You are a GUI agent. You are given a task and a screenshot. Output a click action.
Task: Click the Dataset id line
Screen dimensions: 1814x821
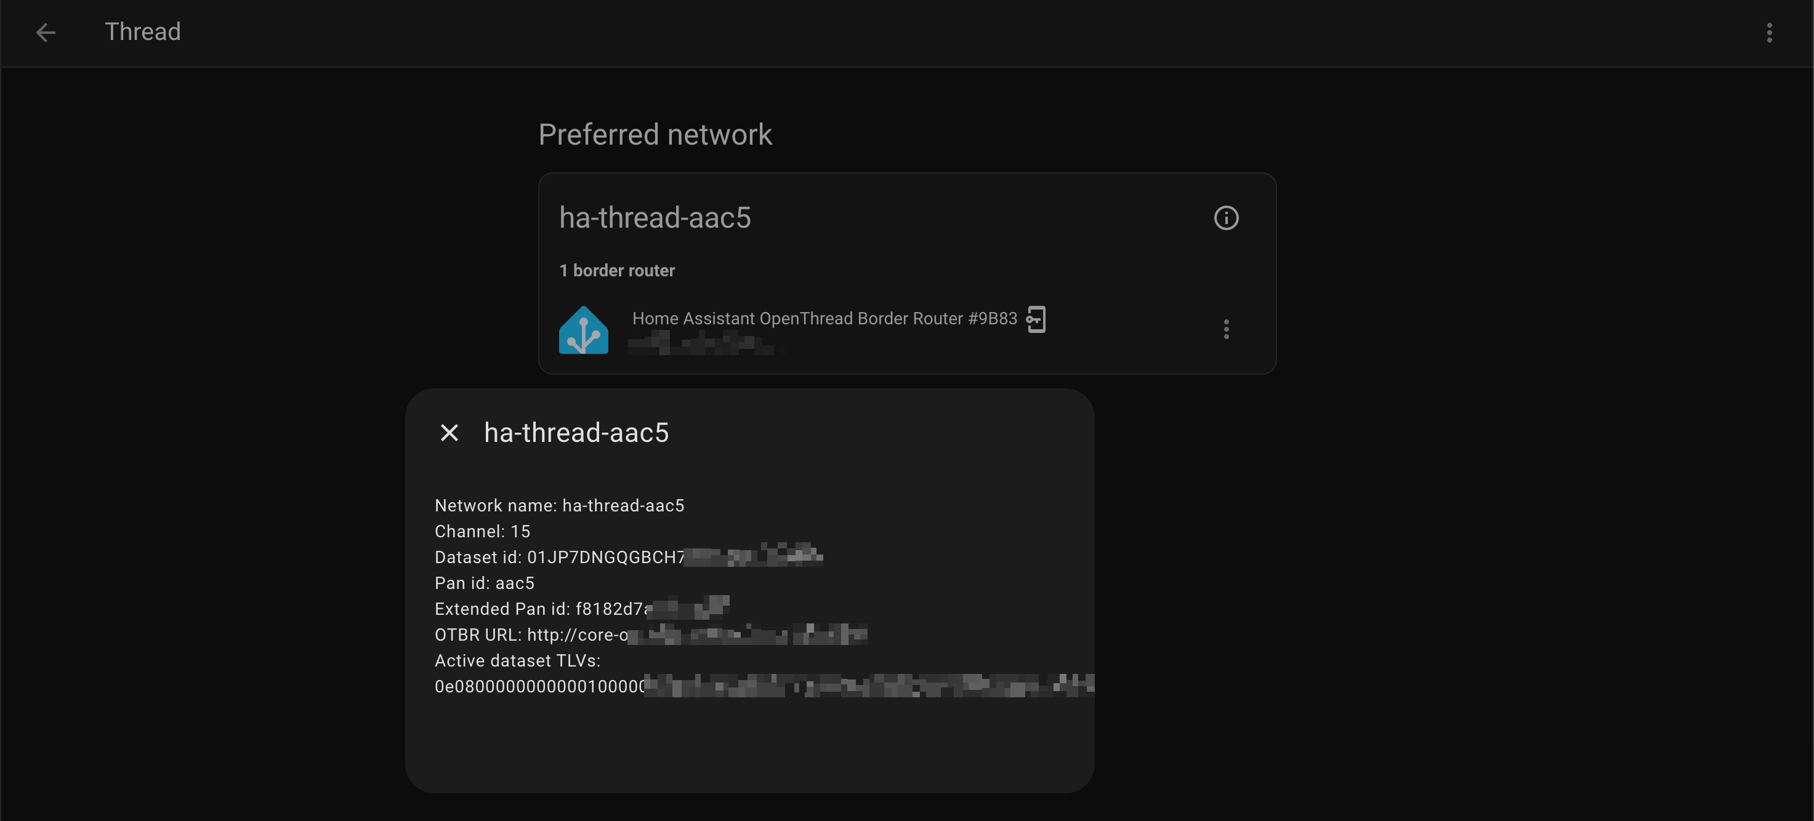(x=559, y=558)
